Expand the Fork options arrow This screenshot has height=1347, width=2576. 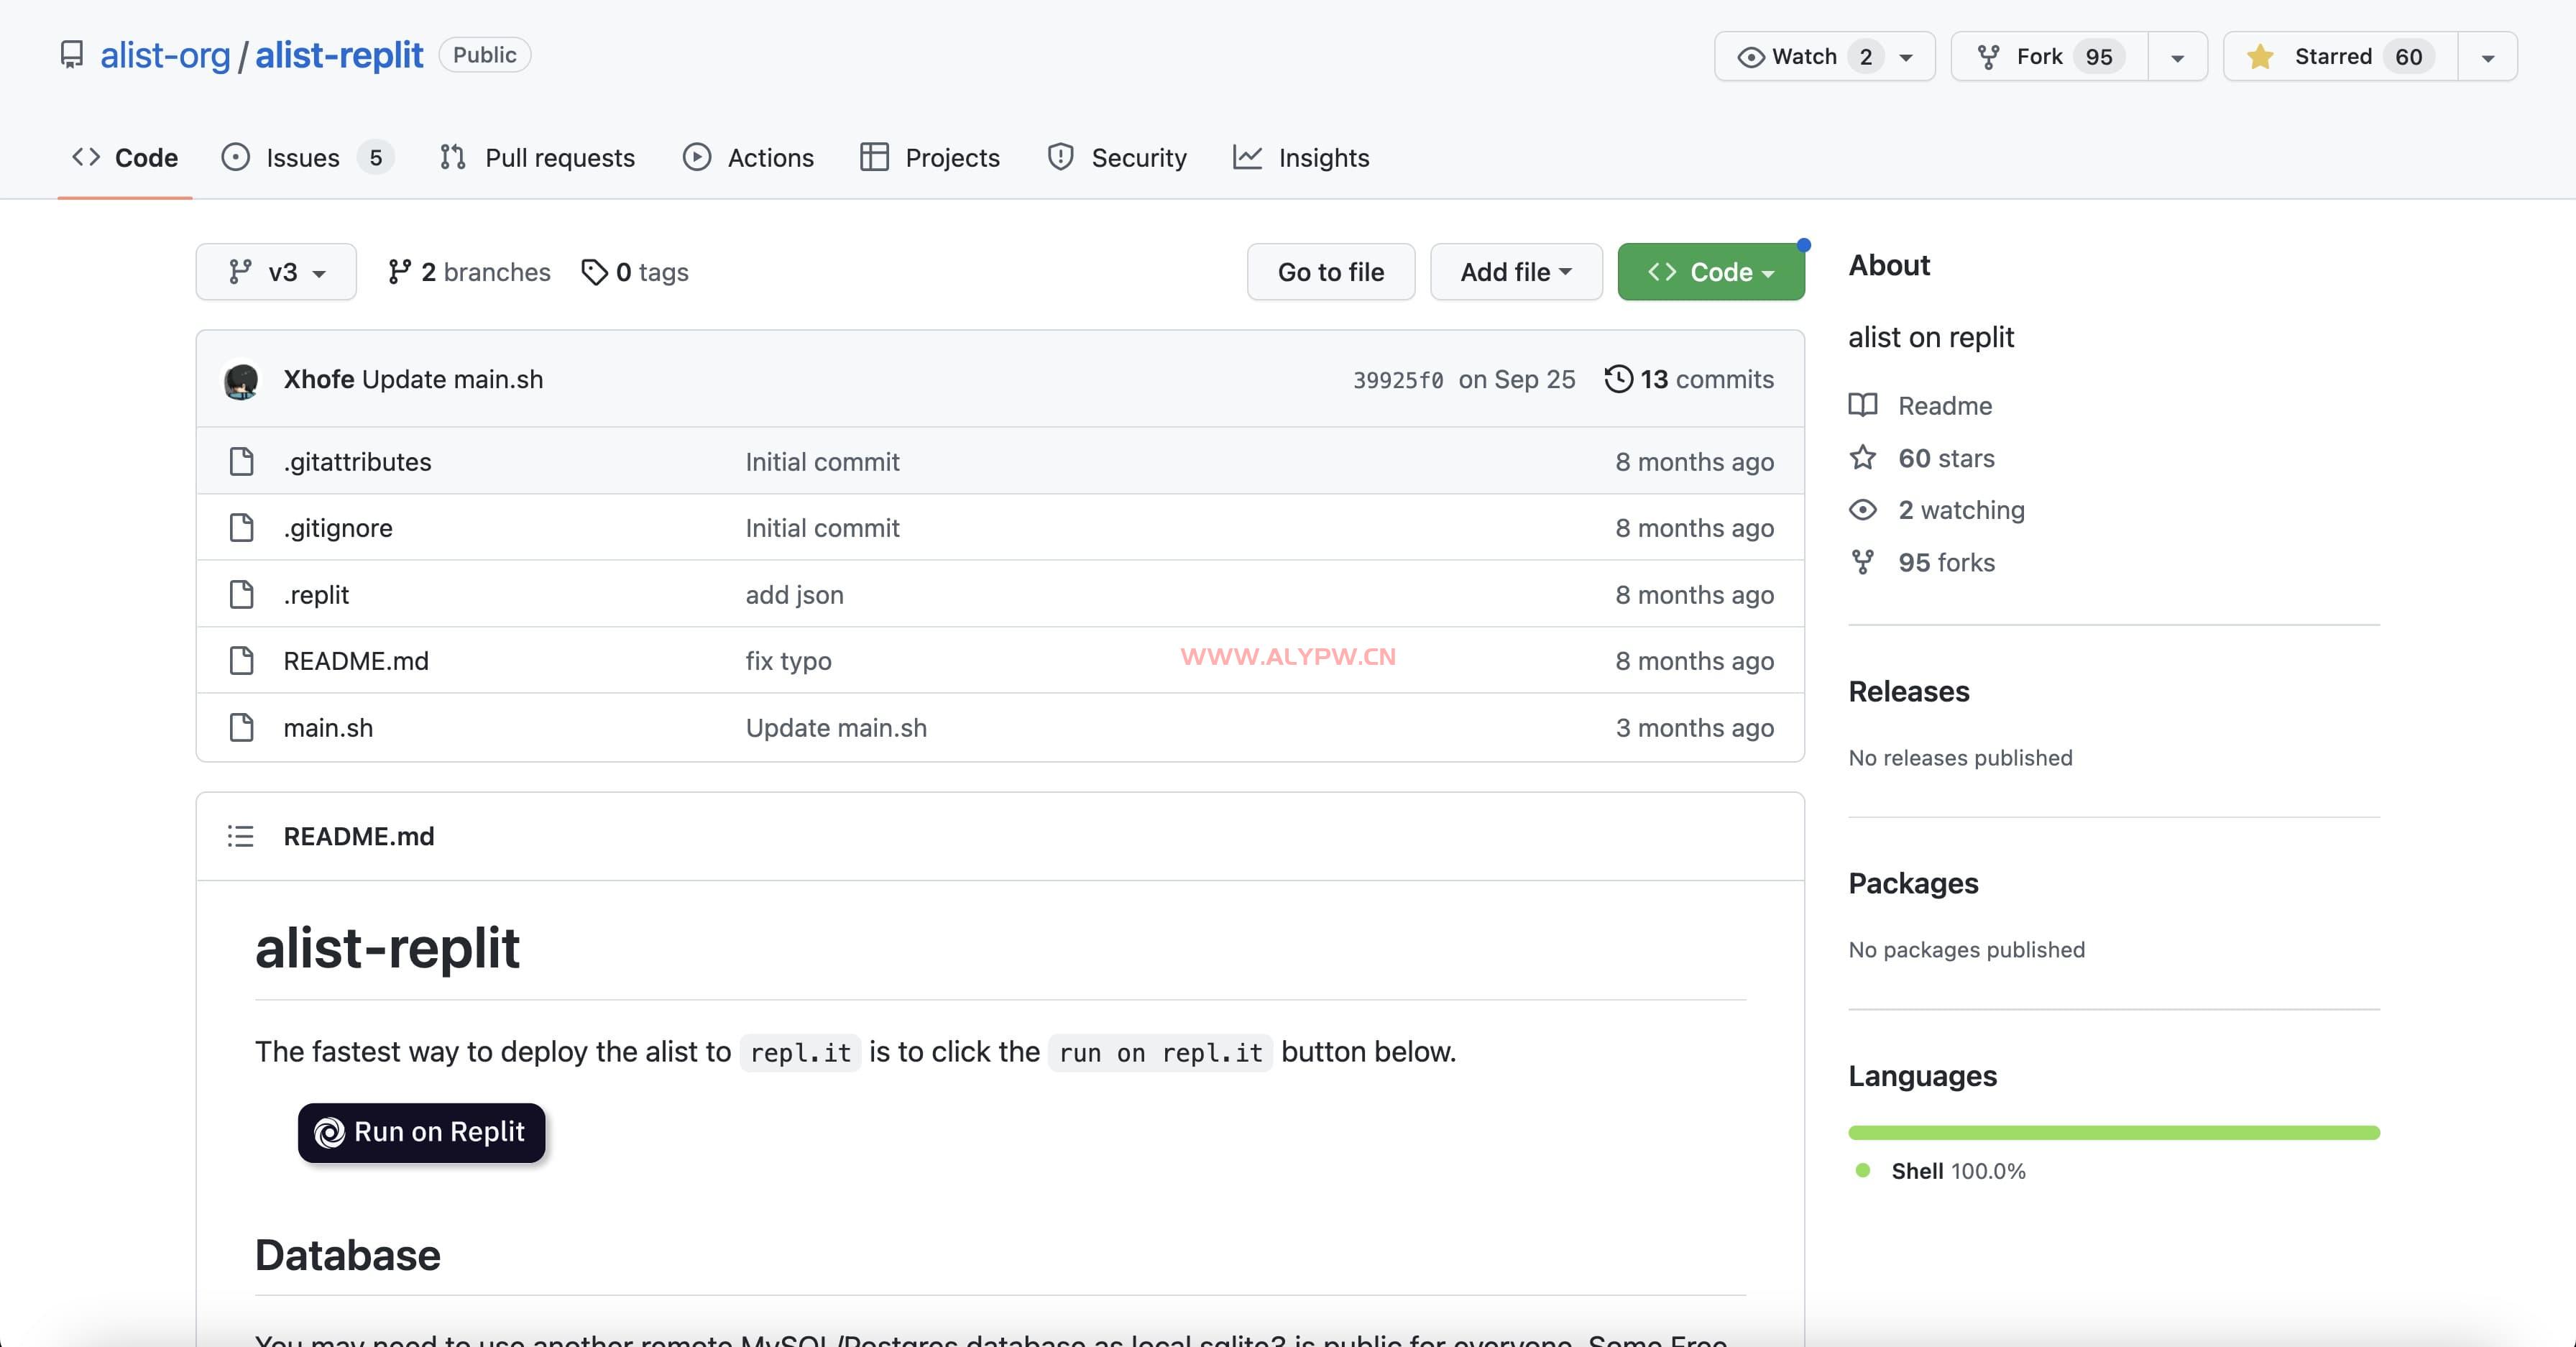click(x=2177, y=57)
